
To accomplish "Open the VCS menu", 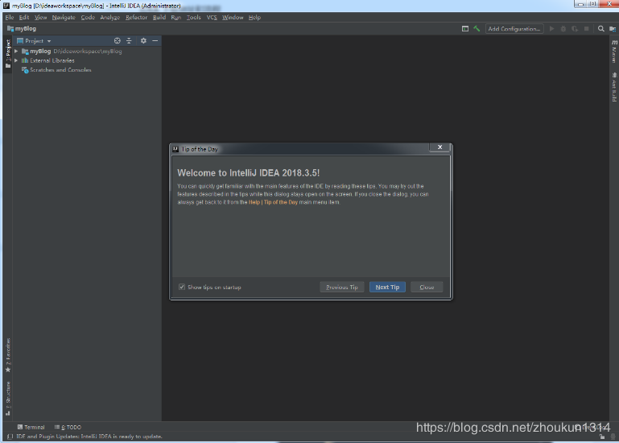I will point(212,18).
